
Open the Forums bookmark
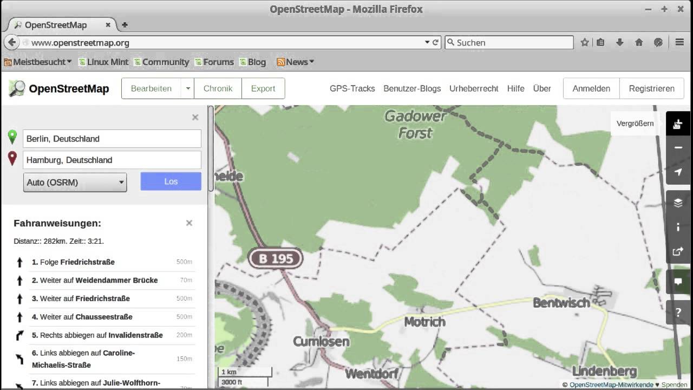point(214,62)
